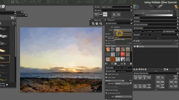Click the texture transform icon below thumbnails
Screen dimensions: 179x100
[112, 64]
